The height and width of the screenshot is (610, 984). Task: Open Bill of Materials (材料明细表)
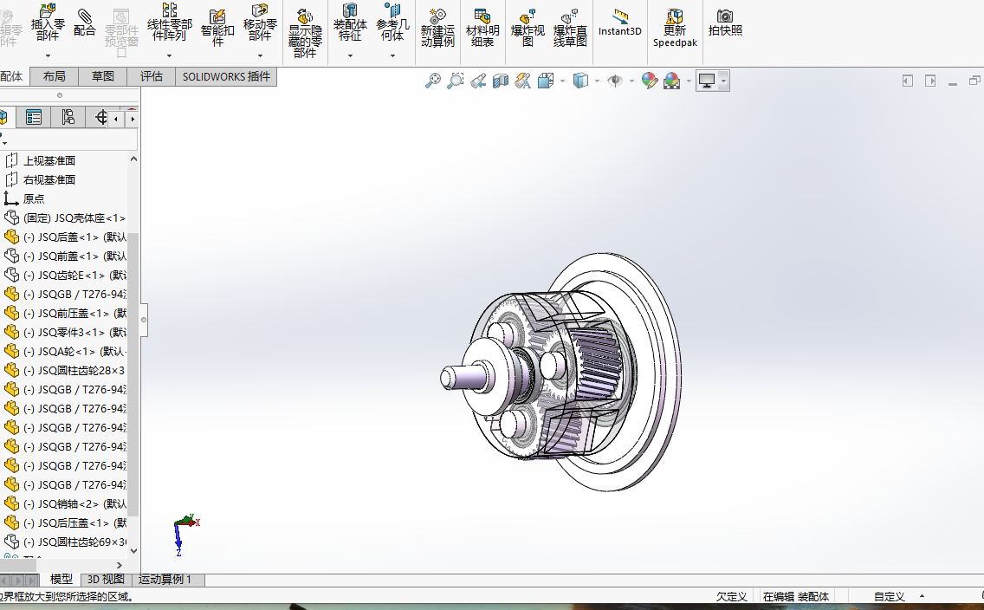click(482, 29)
